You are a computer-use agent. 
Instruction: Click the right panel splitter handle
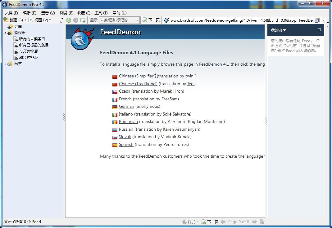[x=266, y=121]
